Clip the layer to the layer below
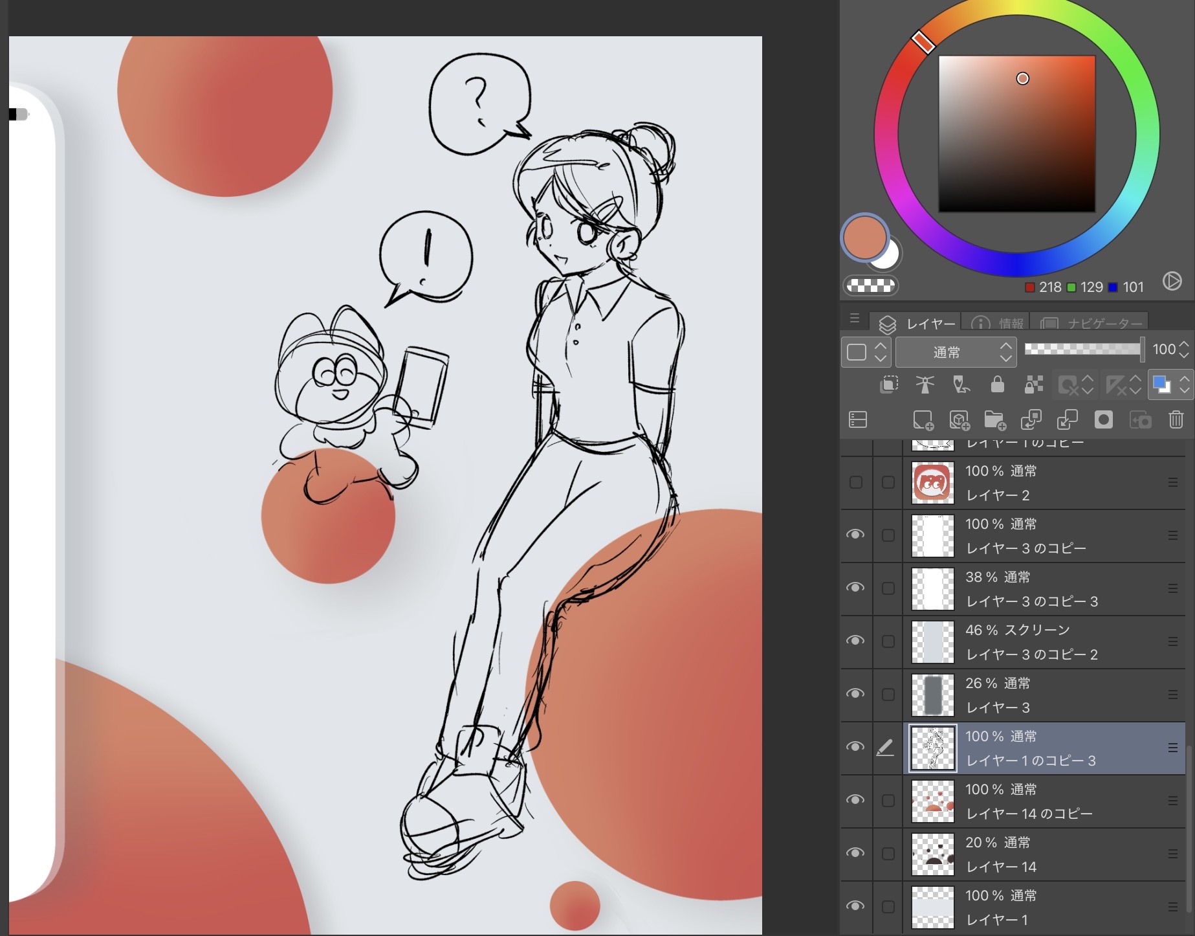The height and width of the screenshot is (936, 1195). pos(889,385)
